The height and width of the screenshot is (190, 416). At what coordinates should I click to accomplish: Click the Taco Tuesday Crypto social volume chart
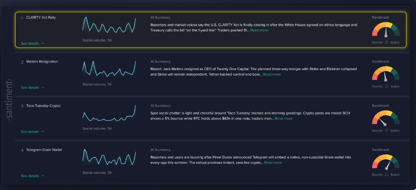click(x=110, y=113)
